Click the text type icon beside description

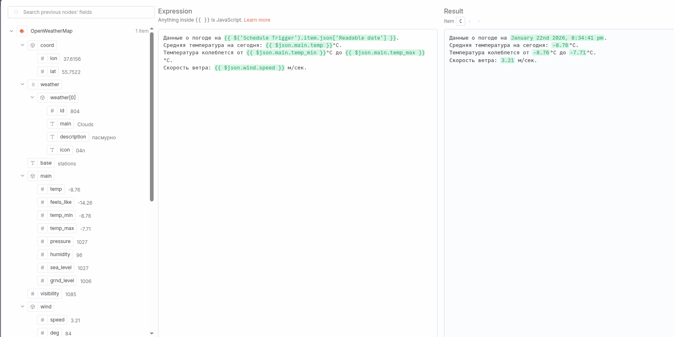pos(52,137)
